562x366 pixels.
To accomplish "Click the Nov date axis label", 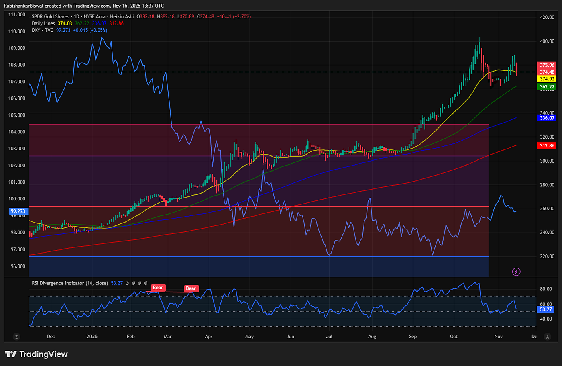I will click(498, 337).
